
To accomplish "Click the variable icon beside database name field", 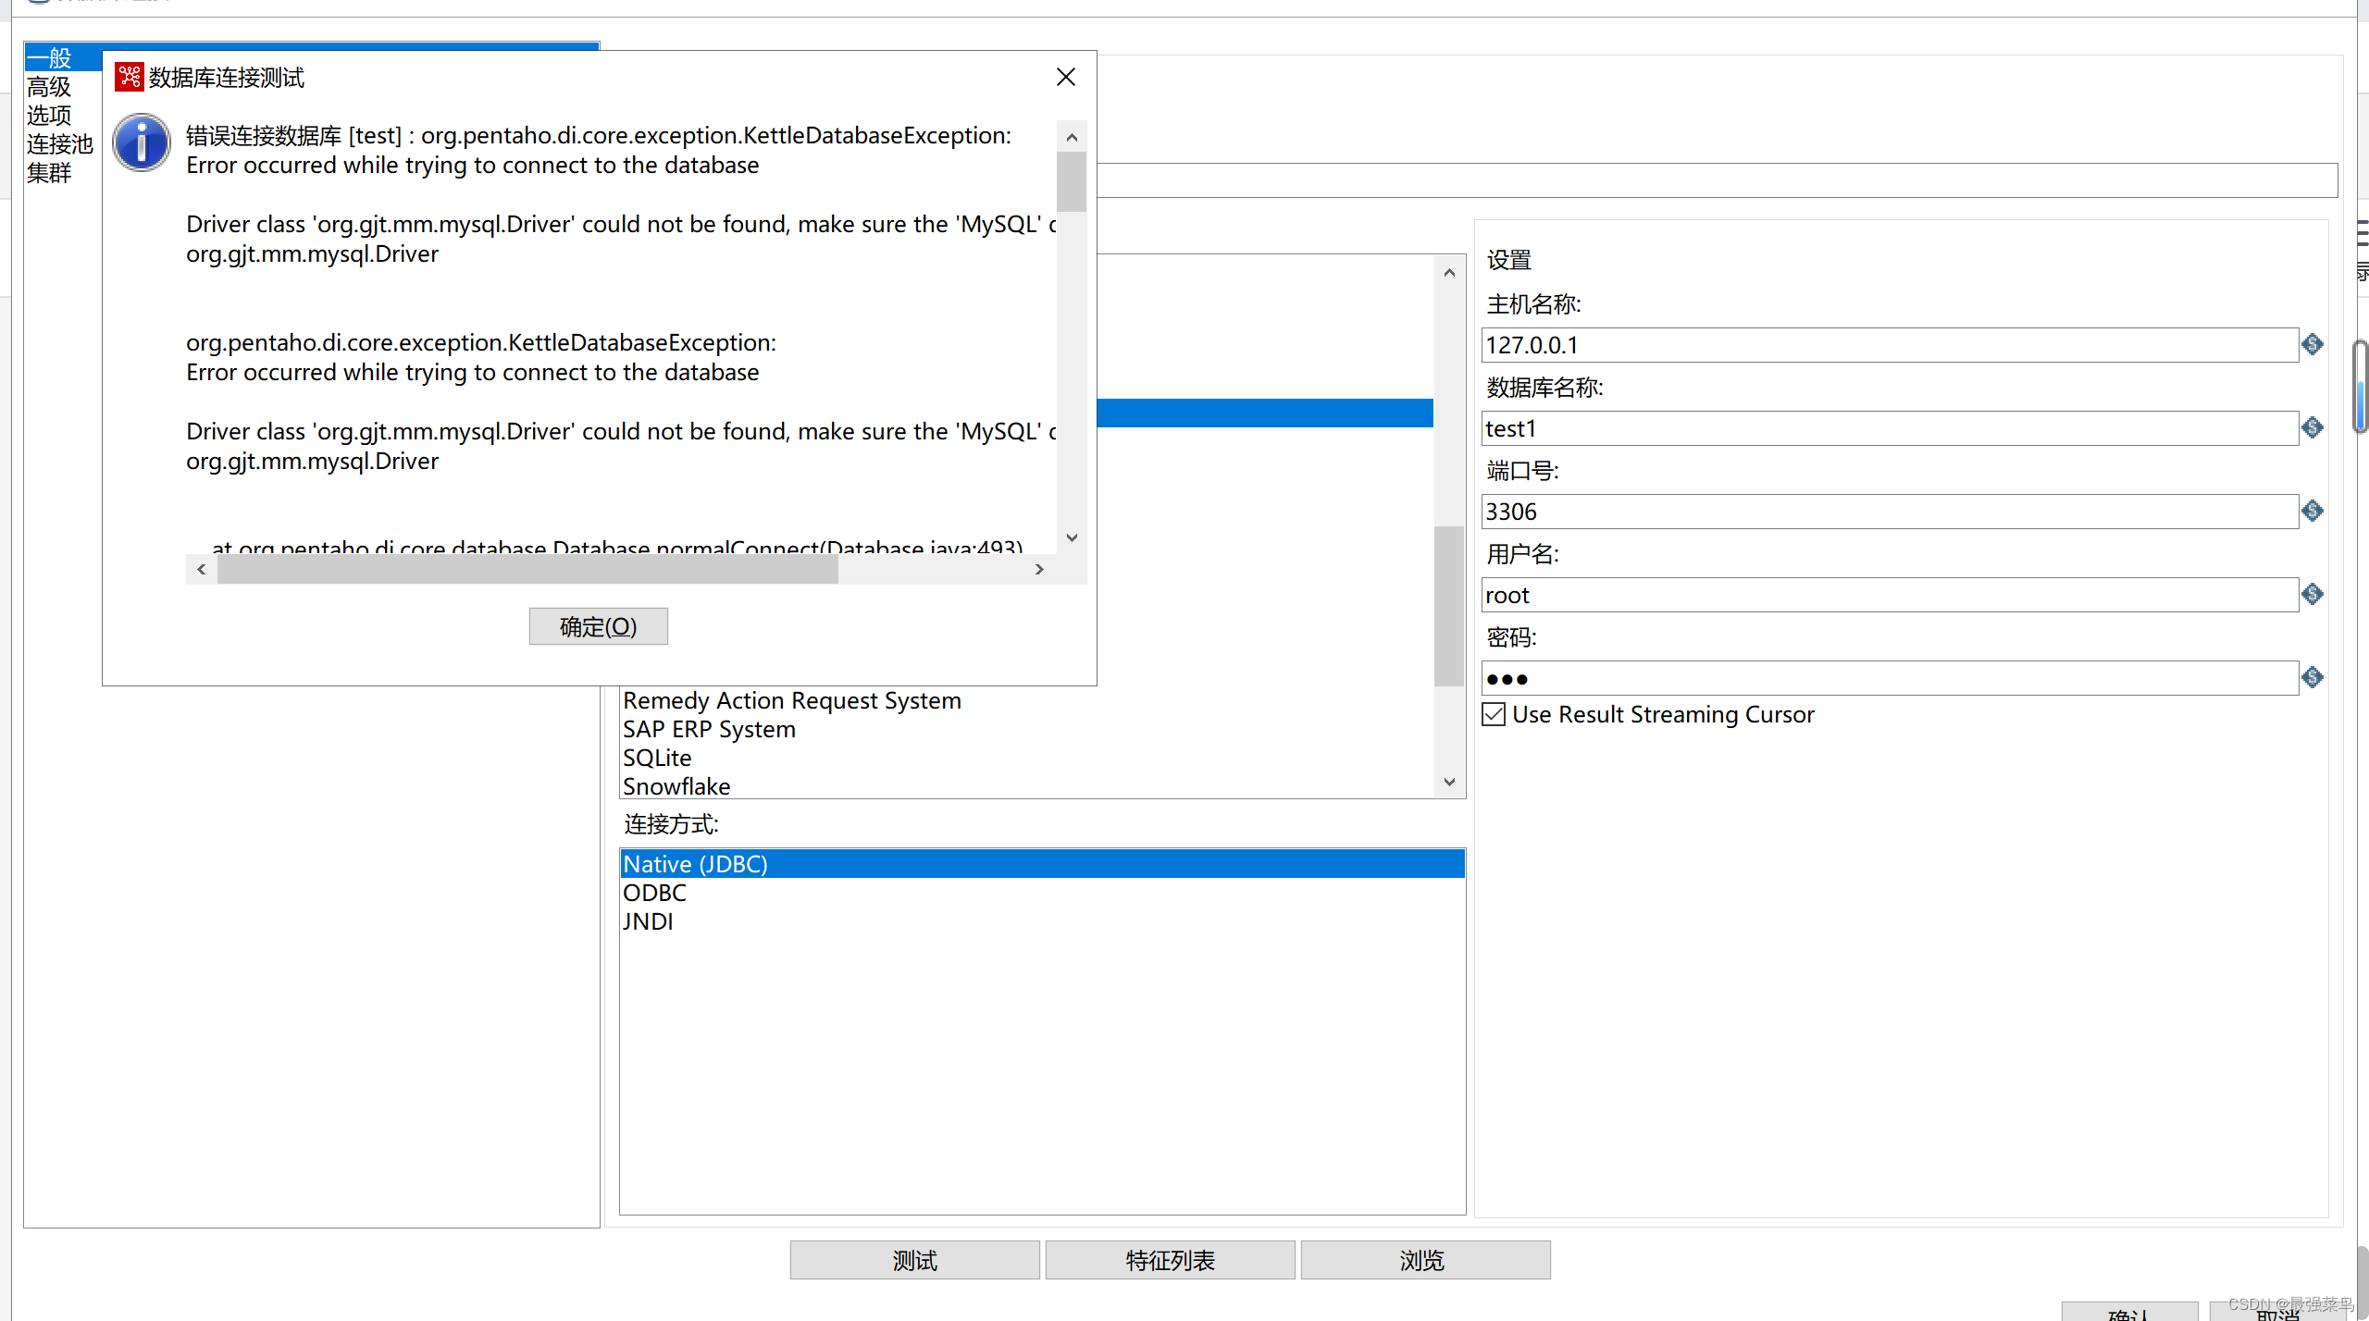I will tap(2313, 427).
